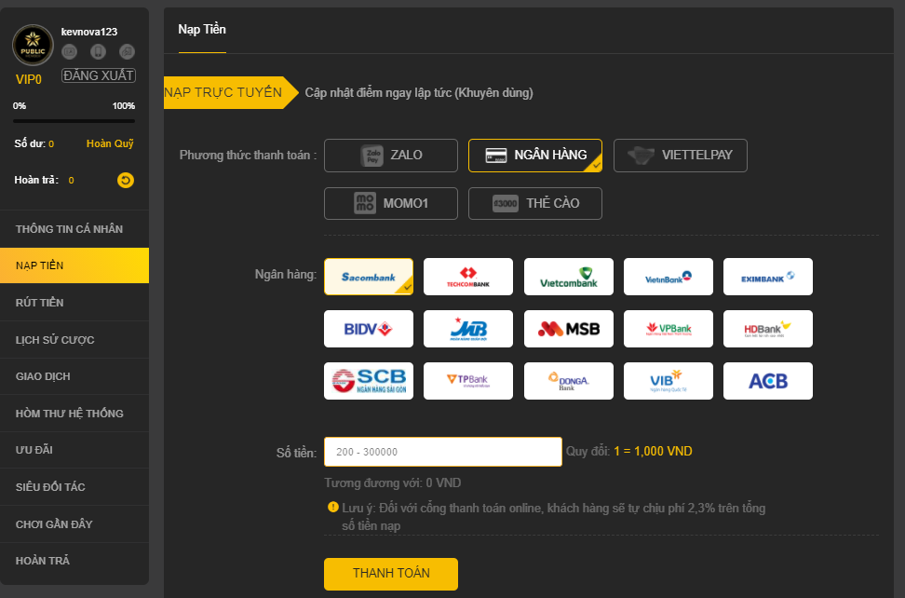The image size is (905, 598).
Task: Open the RÚT TIỀN menu item
Action: click(x=74, y=303)
